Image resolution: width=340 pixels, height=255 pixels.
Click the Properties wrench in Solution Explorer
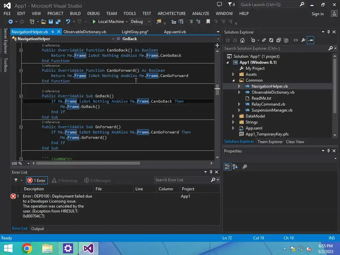click(303, 40)
